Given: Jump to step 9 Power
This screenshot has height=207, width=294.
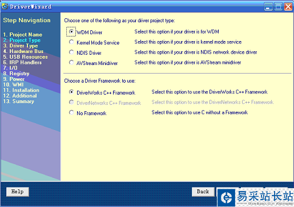Looking at the screenshot, I should (14, 79).
